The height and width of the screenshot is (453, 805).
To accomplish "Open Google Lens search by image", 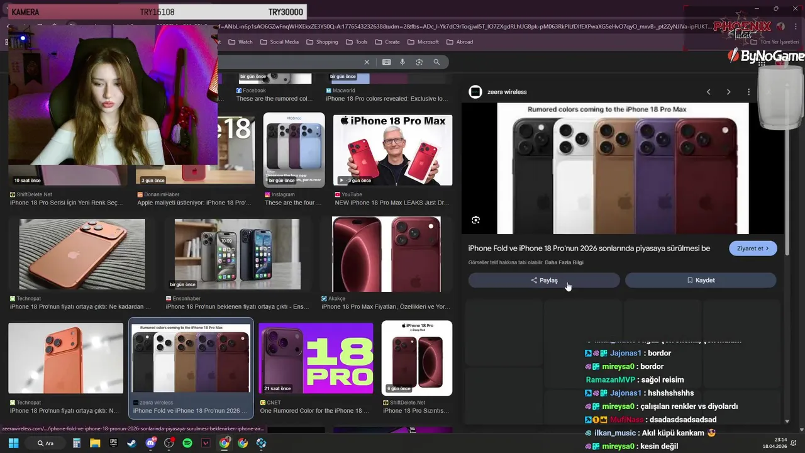I will (419, 62).
